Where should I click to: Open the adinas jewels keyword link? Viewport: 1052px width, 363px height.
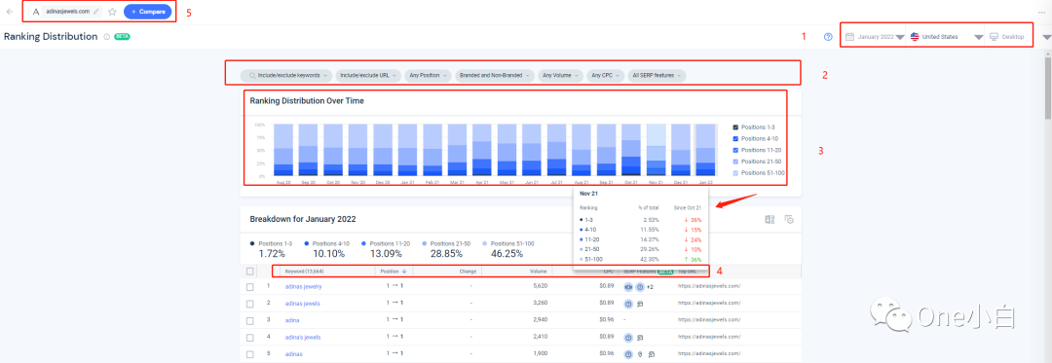(302, 304)
